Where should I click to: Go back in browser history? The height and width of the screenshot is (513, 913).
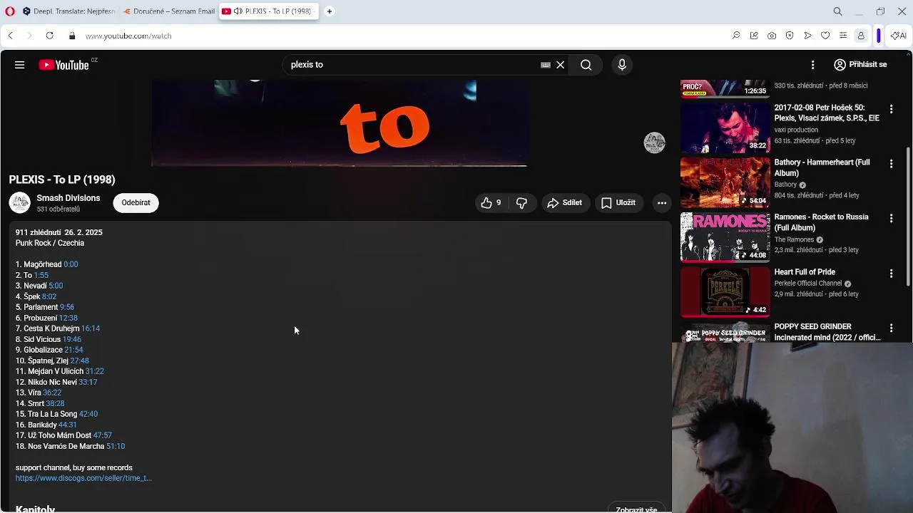pos(10,36)
